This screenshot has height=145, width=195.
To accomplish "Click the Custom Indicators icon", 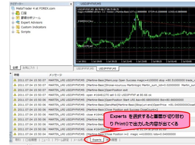I will pyautogui.click(x=18, y=27).
